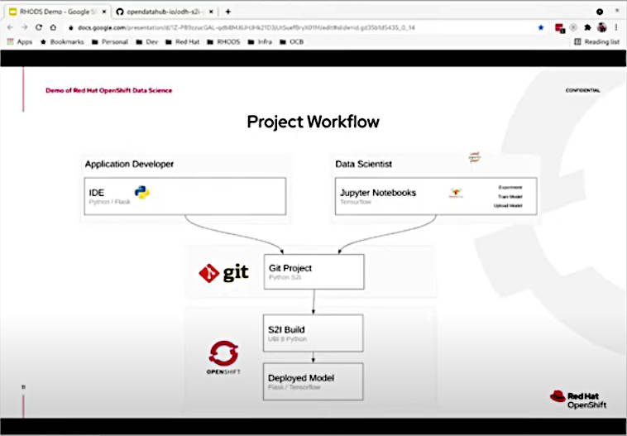Expand the RHODS bookmarks folder
This screenshot has width=627, height=436.
223,41
